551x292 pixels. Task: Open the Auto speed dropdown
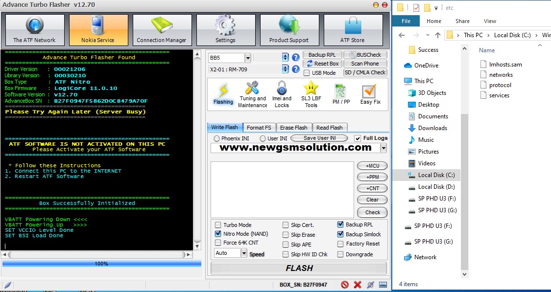(244, 253)
